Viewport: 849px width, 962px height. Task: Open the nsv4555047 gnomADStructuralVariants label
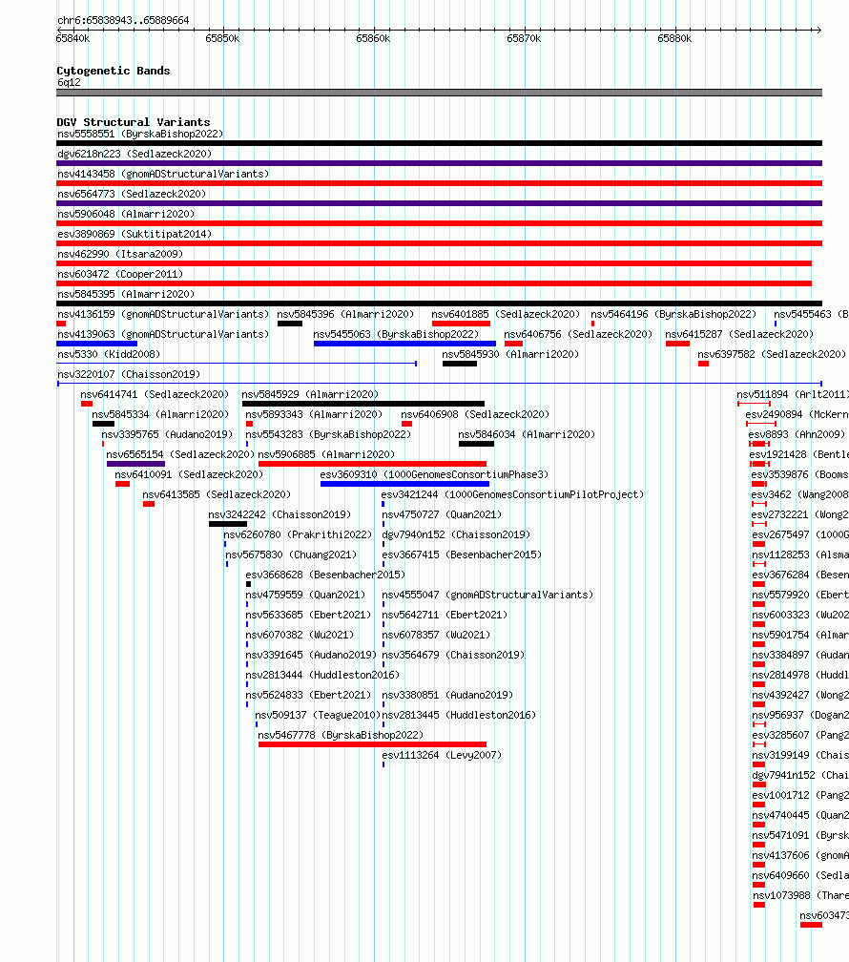point(487,596)
